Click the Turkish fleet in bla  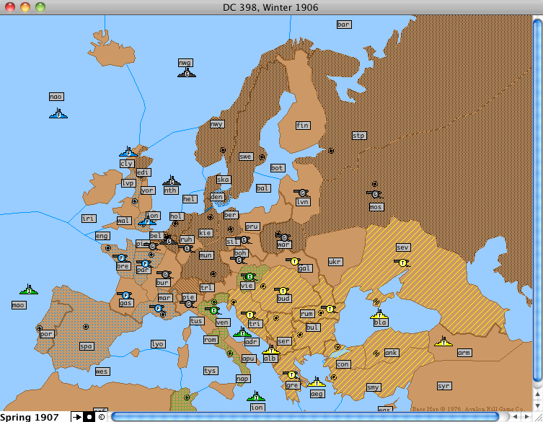[x=379, y=315]
